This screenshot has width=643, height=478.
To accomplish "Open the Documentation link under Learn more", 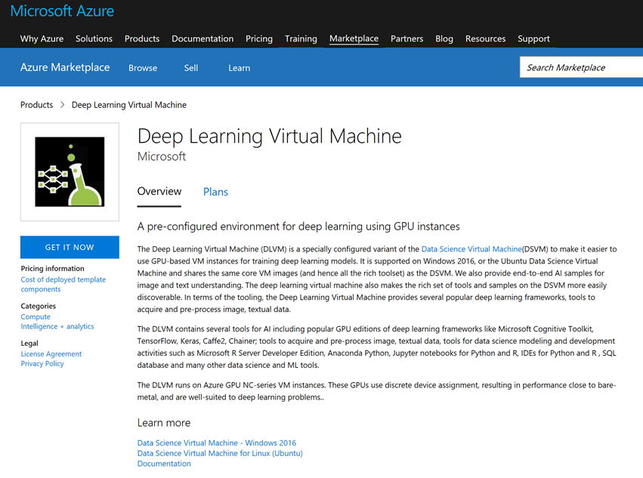I will click(x=164, y=464).
